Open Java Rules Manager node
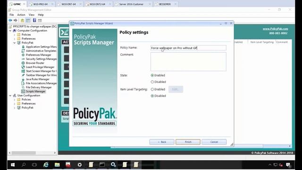 click(38, 79)
